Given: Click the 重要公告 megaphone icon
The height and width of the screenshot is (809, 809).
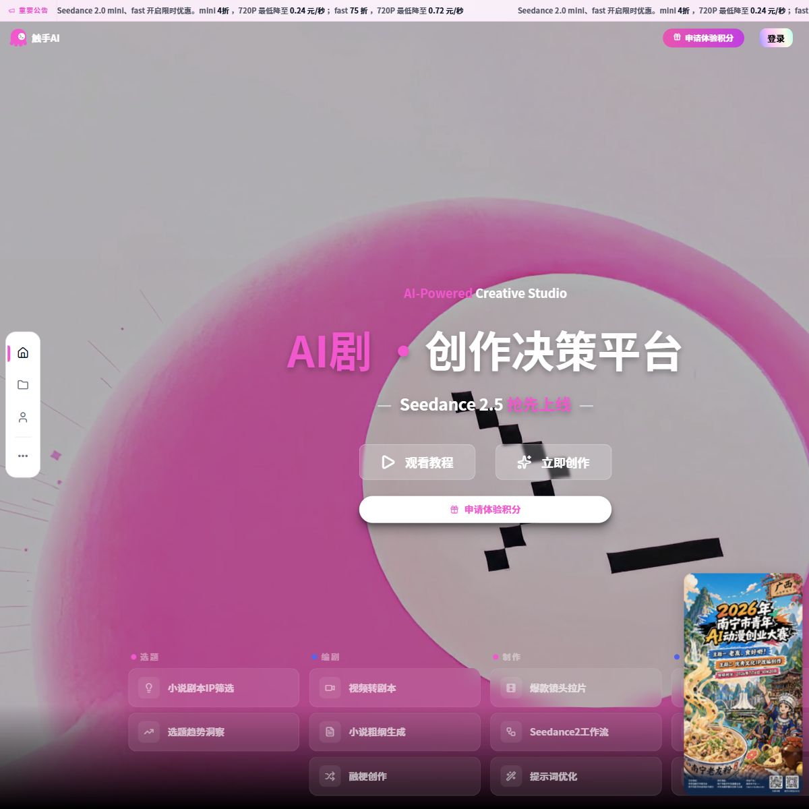Looking at the screenshot, I should 11,11.
